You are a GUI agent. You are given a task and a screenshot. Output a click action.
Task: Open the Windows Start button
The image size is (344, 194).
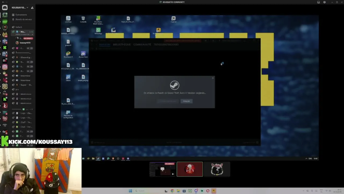[130, 191]
